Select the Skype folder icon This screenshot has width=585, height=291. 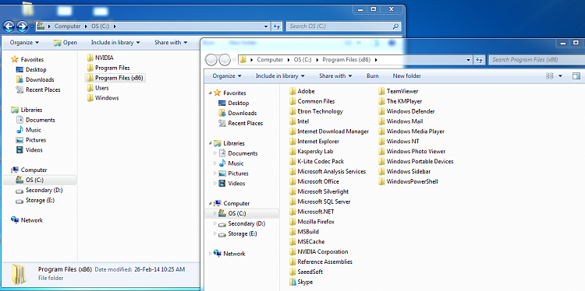point(292,282)
